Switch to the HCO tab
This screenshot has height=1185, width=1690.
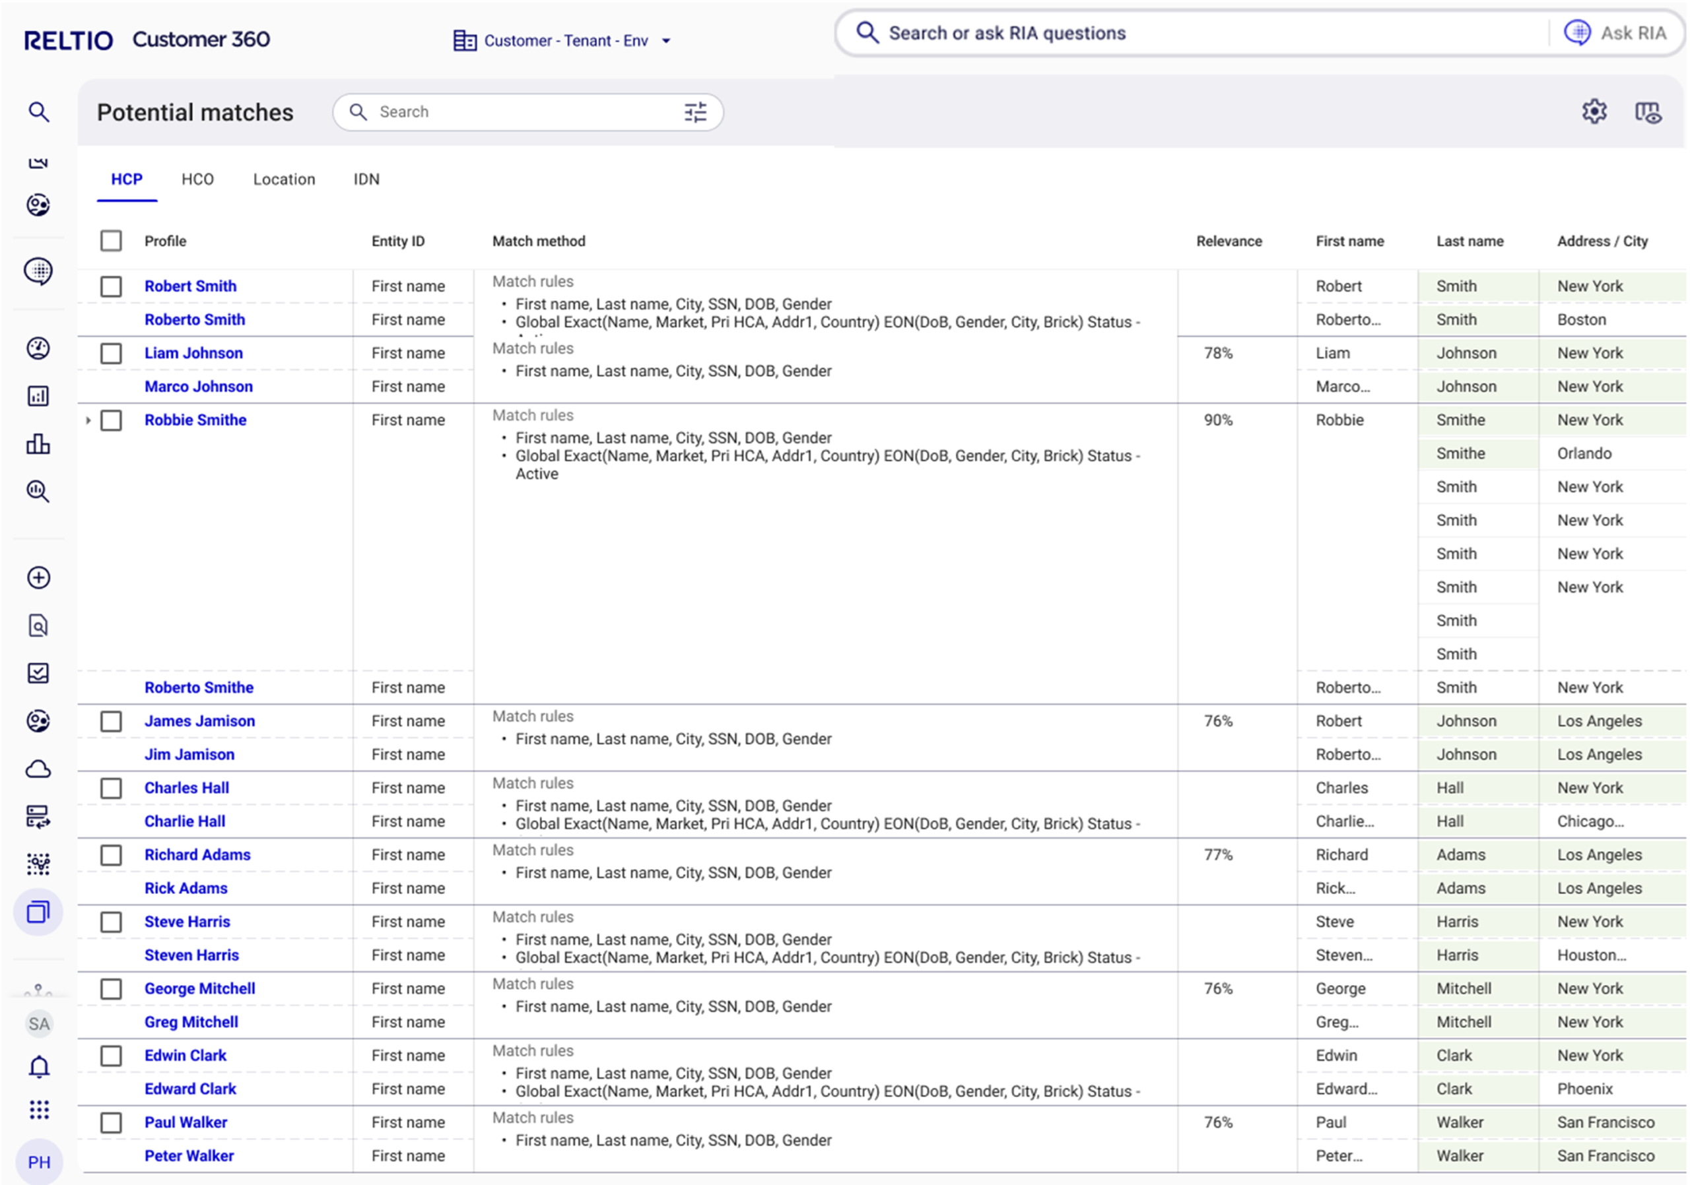197,179
